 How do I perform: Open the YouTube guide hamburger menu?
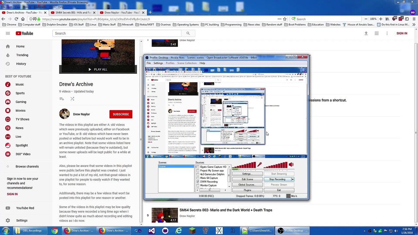coord(8,33)
